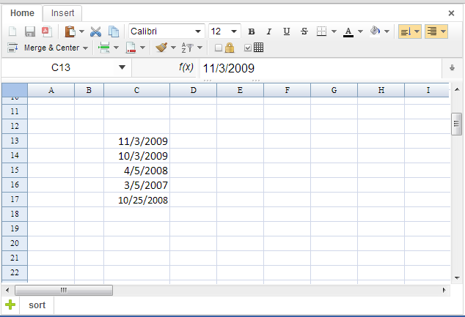Expand the insert row dropdown arrow

tap(116, 48)
